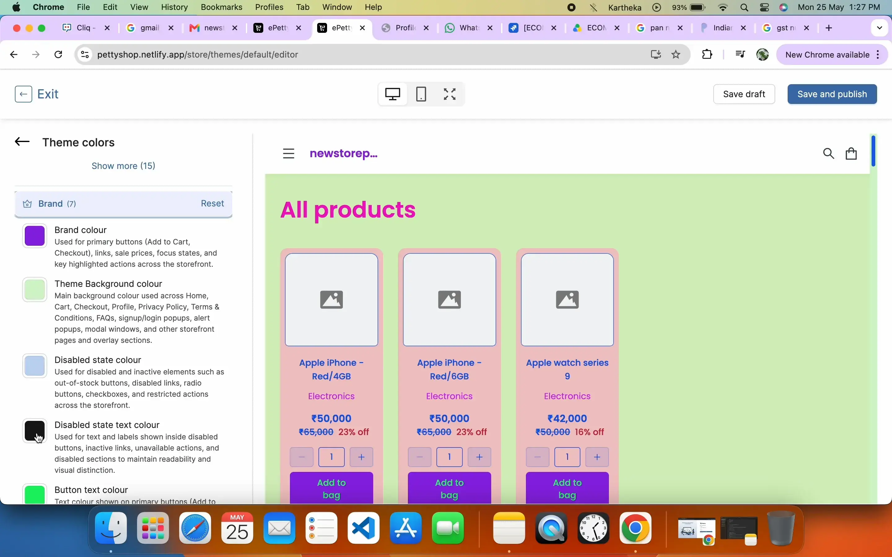The width and height of the screenshot is (892, 557).
Task: Open Disabled state text colour swatch
Action: (x=35, y=431)
